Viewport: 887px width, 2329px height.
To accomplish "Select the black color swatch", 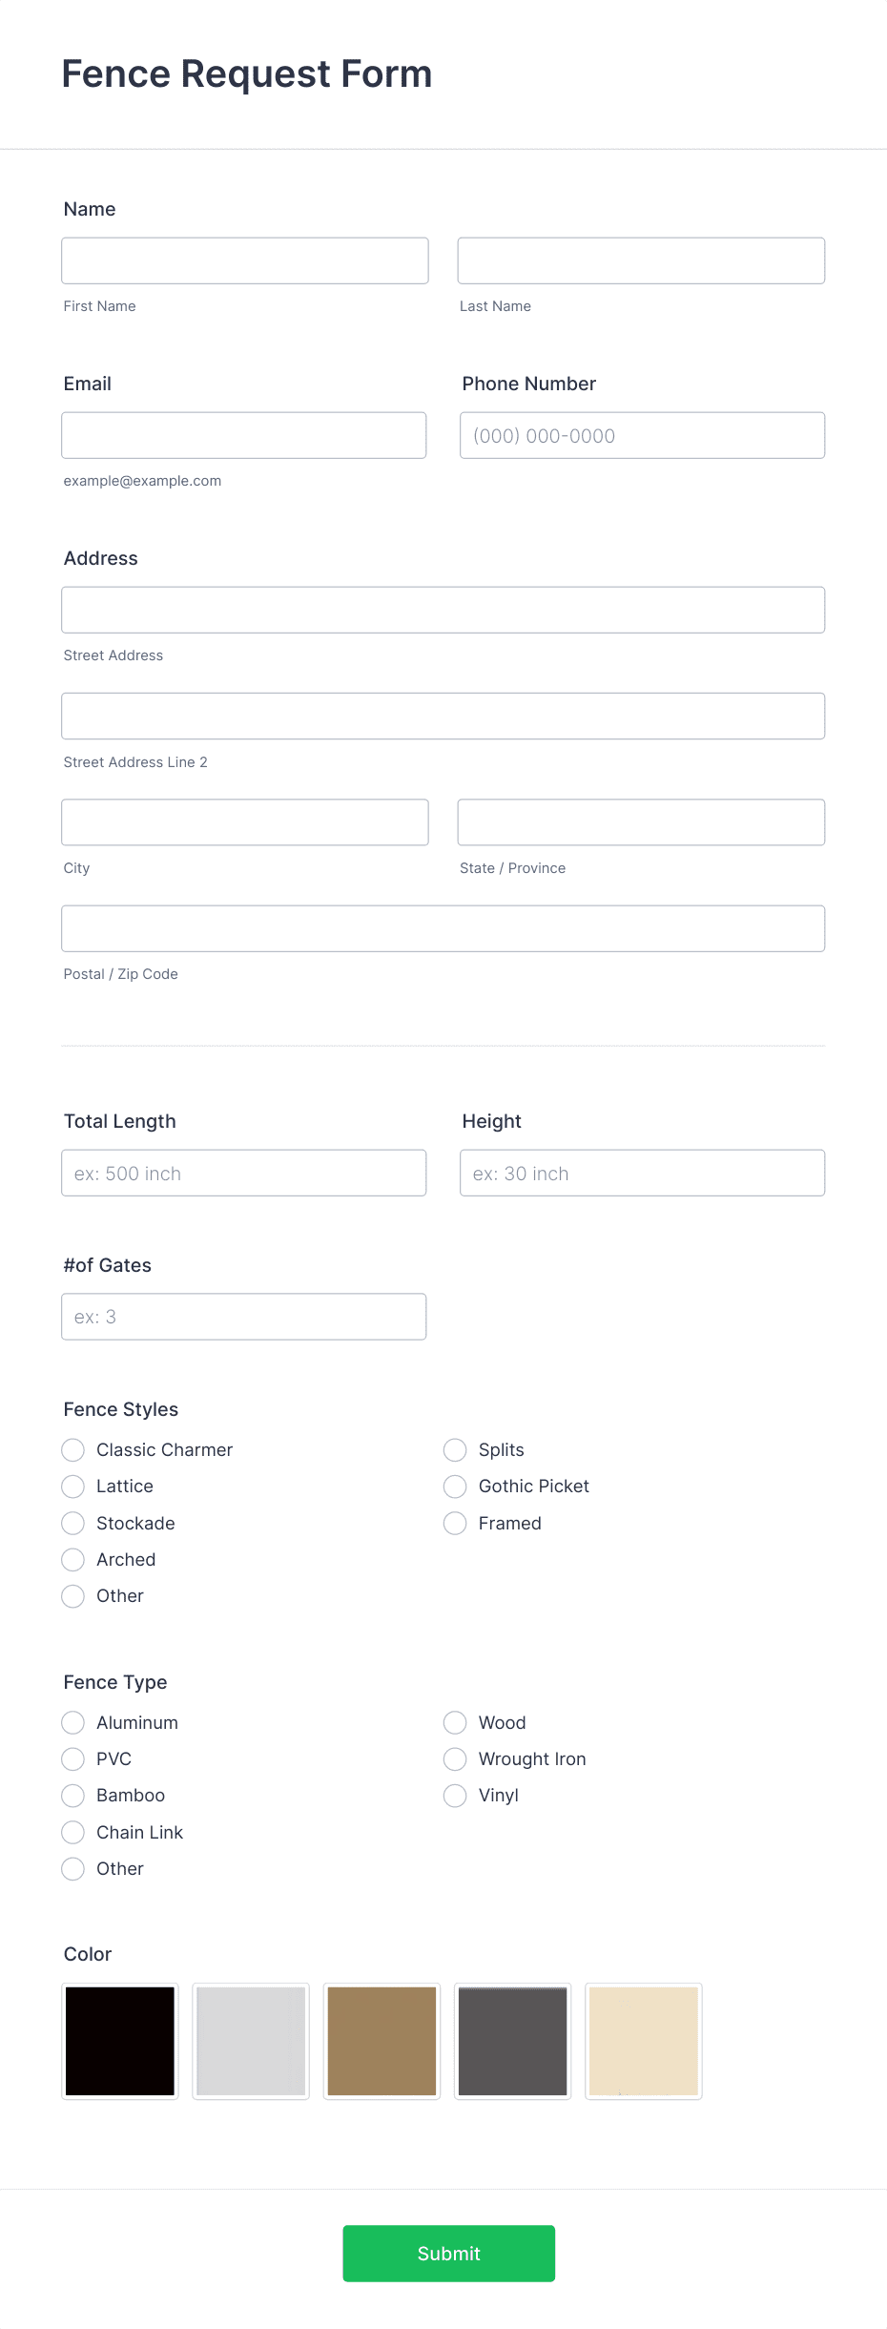I will click(x=119, y=2040).
